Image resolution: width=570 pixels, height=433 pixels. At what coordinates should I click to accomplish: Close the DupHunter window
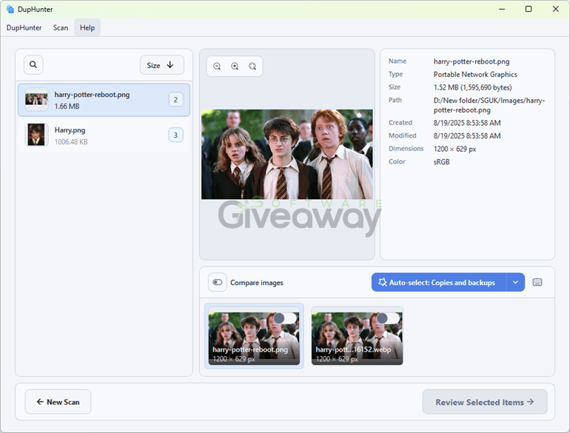click(555, 9)
